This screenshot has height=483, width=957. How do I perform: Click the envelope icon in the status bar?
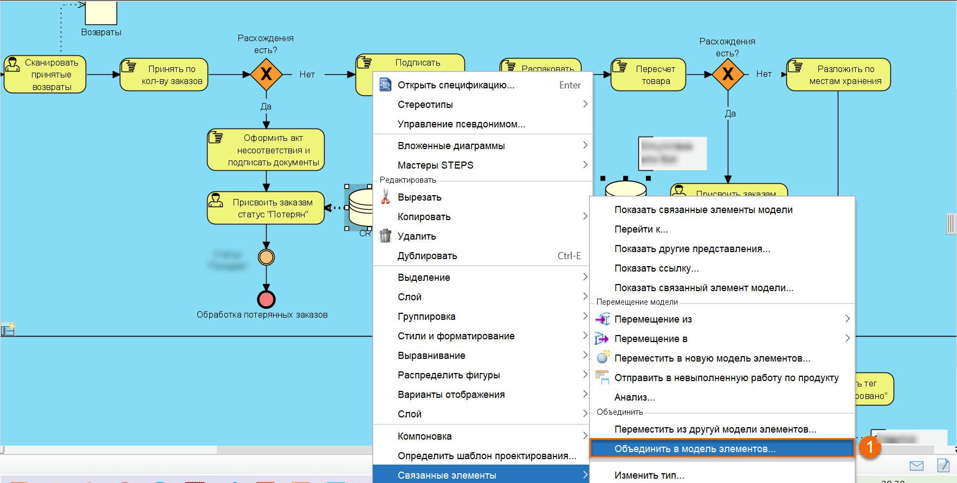(x=916, y=466)
